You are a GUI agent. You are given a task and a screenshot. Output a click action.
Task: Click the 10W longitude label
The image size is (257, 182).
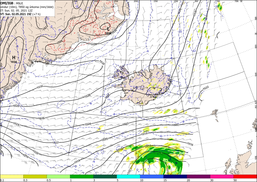(x=176, y=1)
